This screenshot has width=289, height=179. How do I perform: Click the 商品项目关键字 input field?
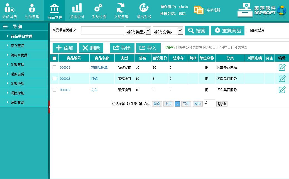pos(102,31)
